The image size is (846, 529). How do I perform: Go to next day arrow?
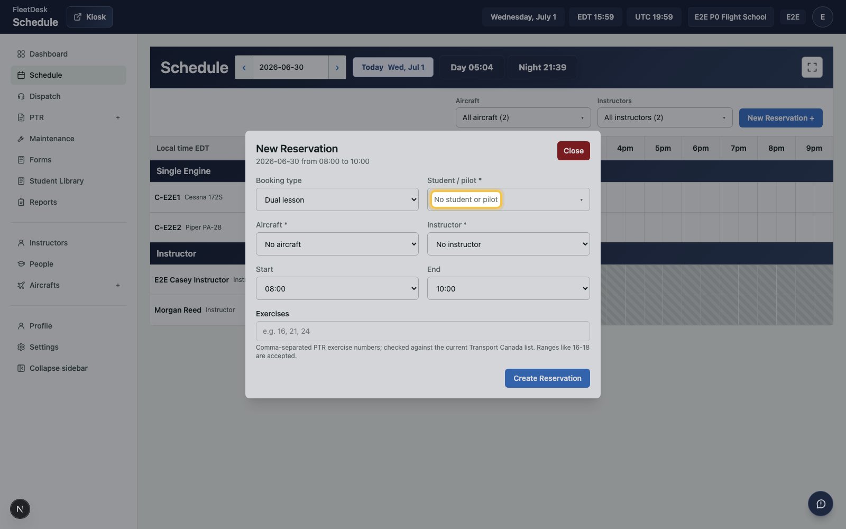337,67
